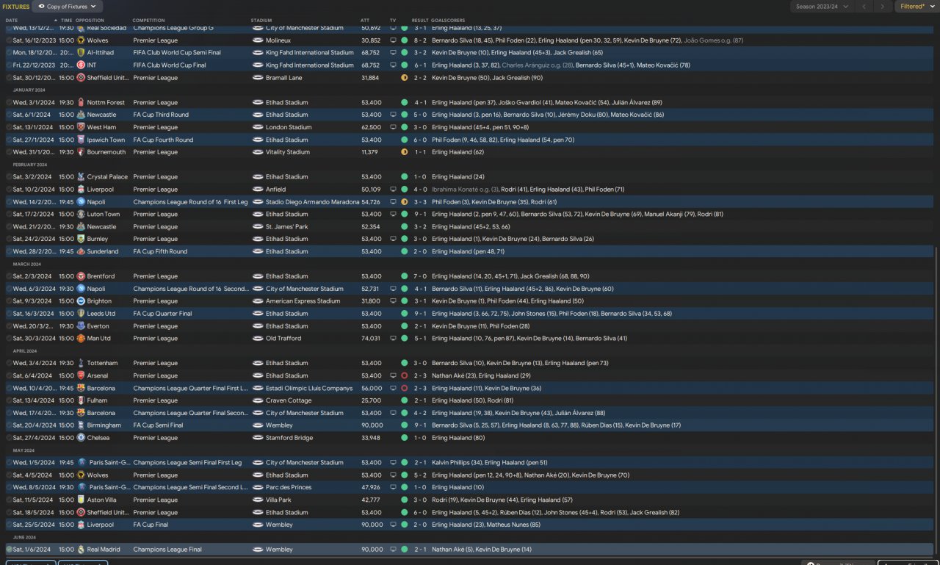Sort fixtures by the Date column header
The height and width of the screenshot is (565, 940).
point(12,20)
